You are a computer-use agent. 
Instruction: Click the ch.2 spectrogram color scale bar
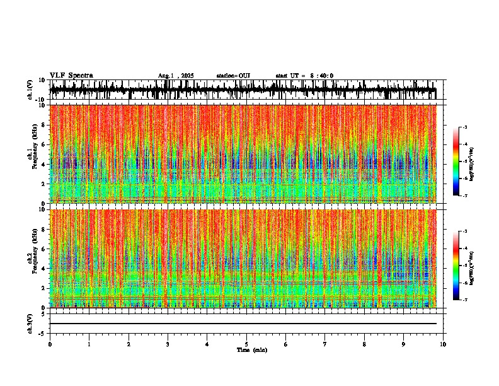(x=456, y=266)
